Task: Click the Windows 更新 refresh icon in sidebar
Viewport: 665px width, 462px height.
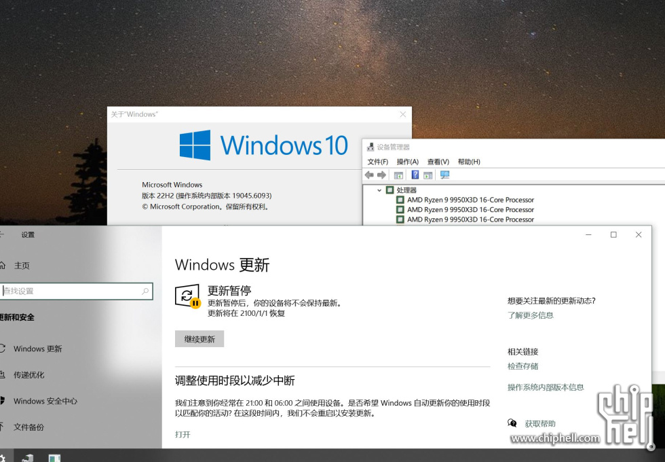Action: [2, 348]
